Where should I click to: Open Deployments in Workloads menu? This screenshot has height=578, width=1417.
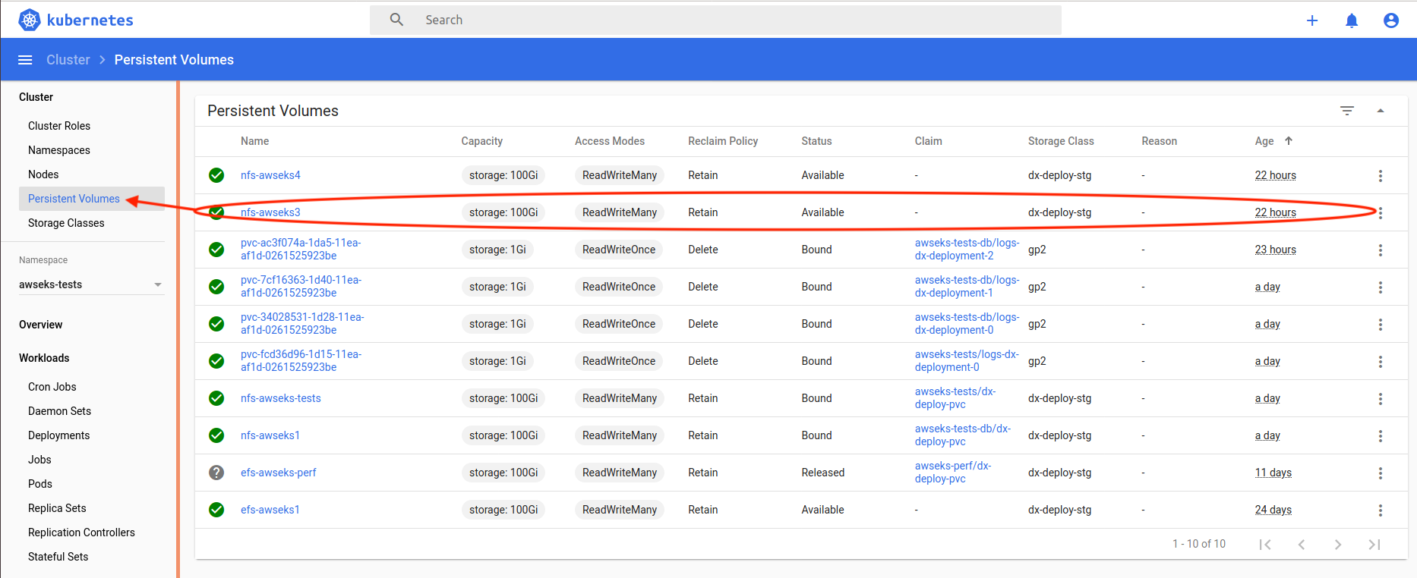[58, 435]
